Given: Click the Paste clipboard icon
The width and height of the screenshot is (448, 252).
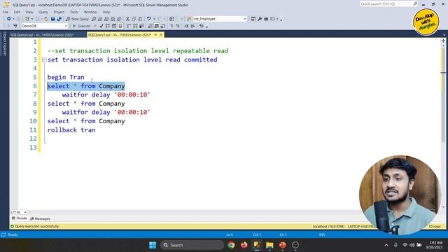Looking at the screenshot, I should [140, 19].
